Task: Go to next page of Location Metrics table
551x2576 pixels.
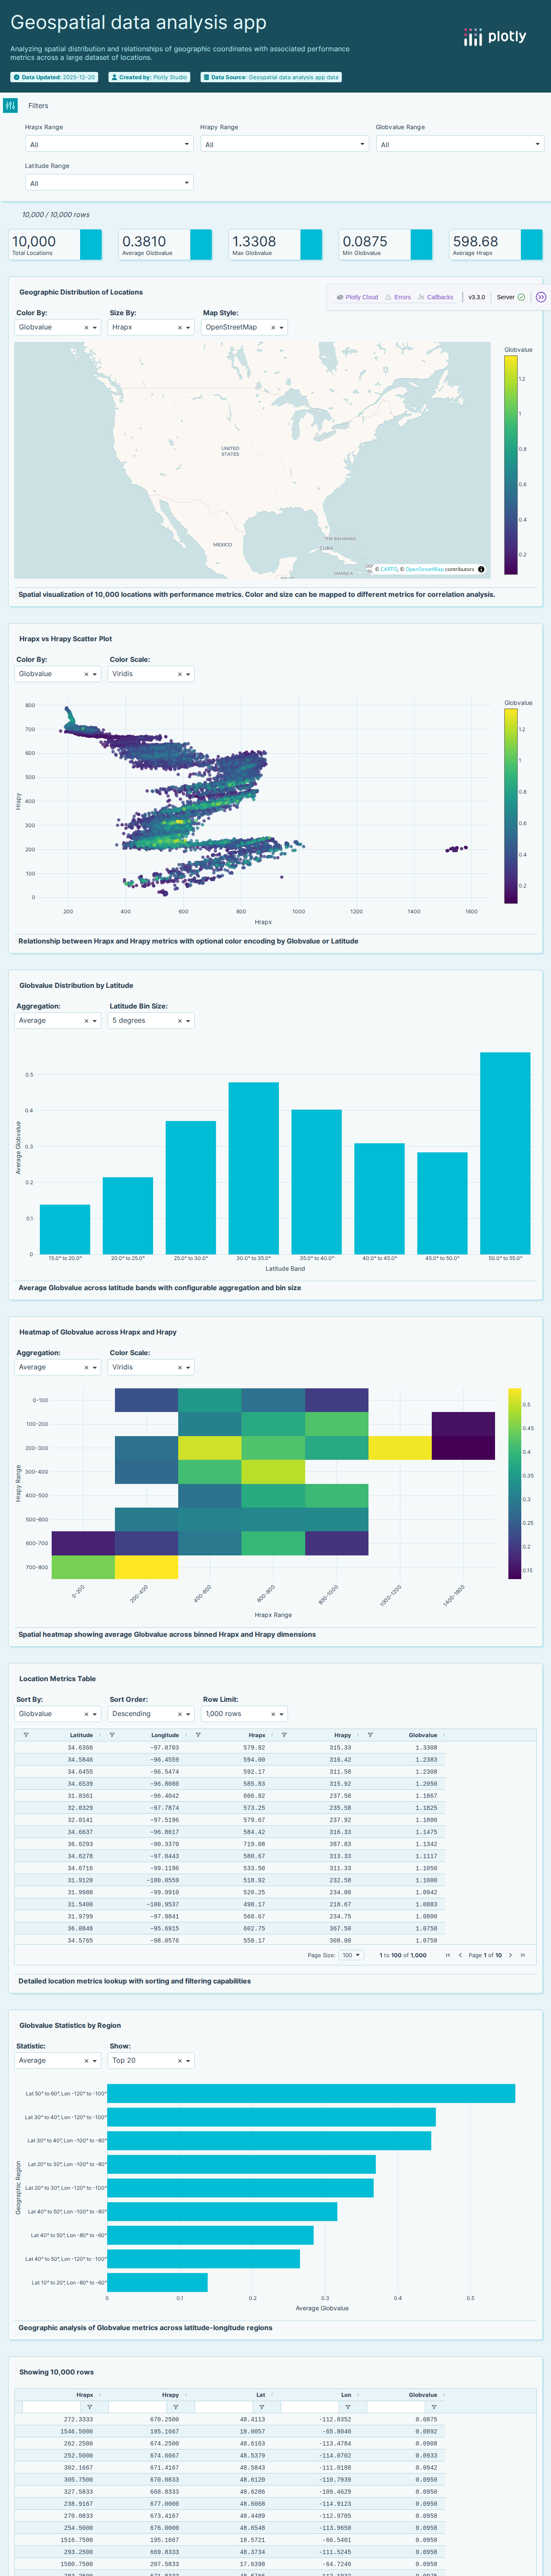Action: tap(510, 1955)
